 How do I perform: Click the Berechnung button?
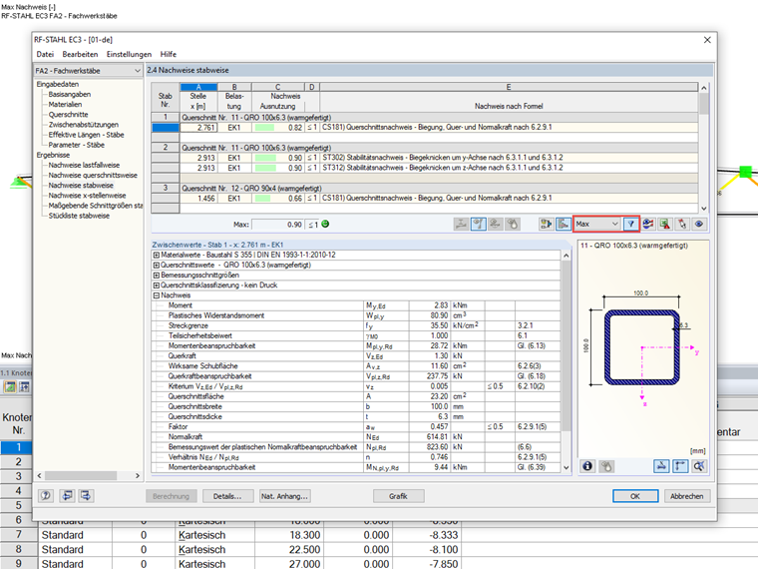tap(172, 496)
